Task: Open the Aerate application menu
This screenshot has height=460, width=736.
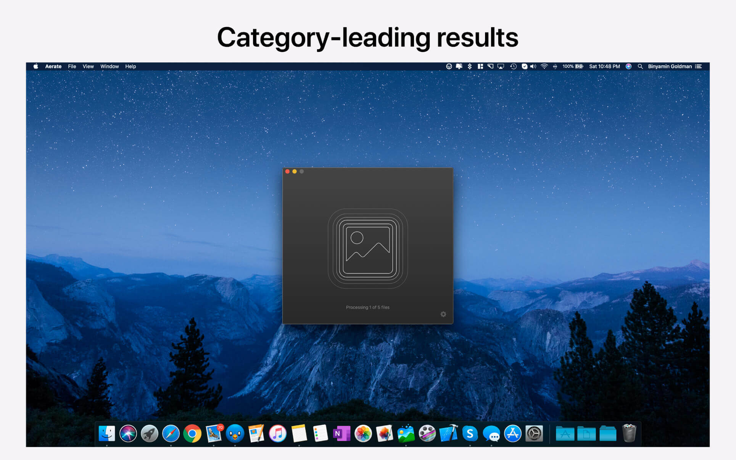Action: (x=53, y=66)
